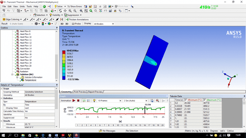Click the Radiation item icon
This screenshot has width=246, height=138.
click(18, 71)
